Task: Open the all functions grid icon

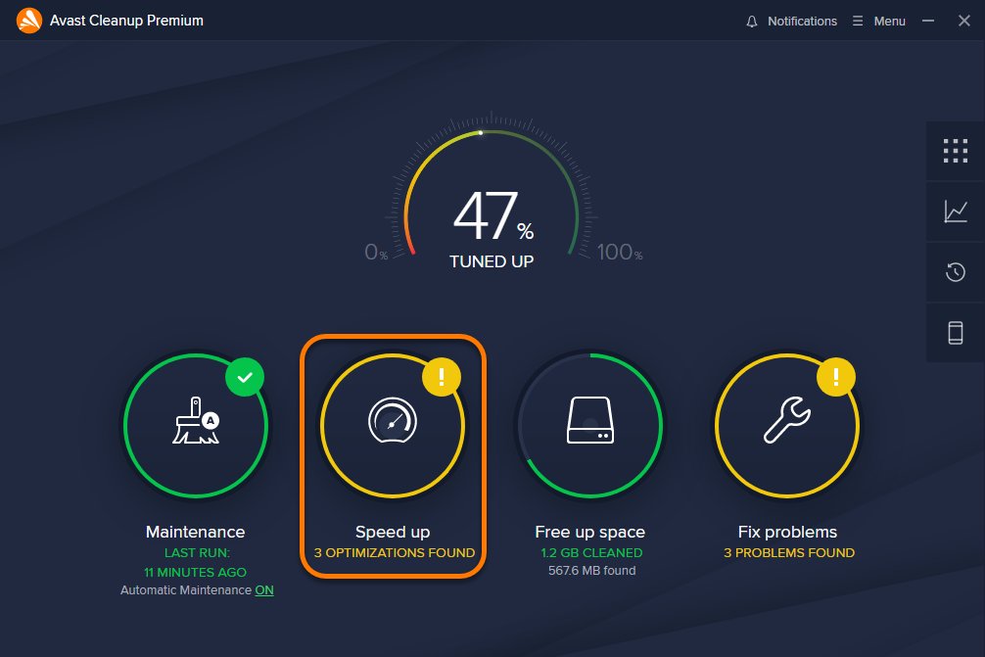Action: (x=956, y=152)
